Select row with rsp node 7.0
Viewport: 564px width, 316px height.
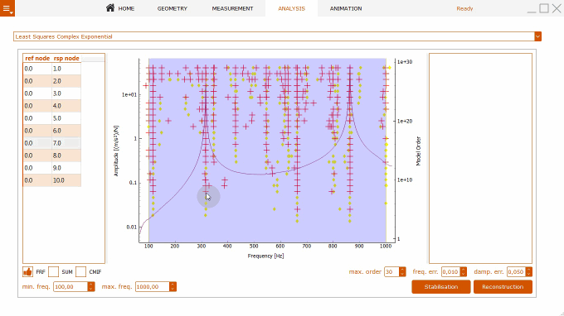(52, 143)
